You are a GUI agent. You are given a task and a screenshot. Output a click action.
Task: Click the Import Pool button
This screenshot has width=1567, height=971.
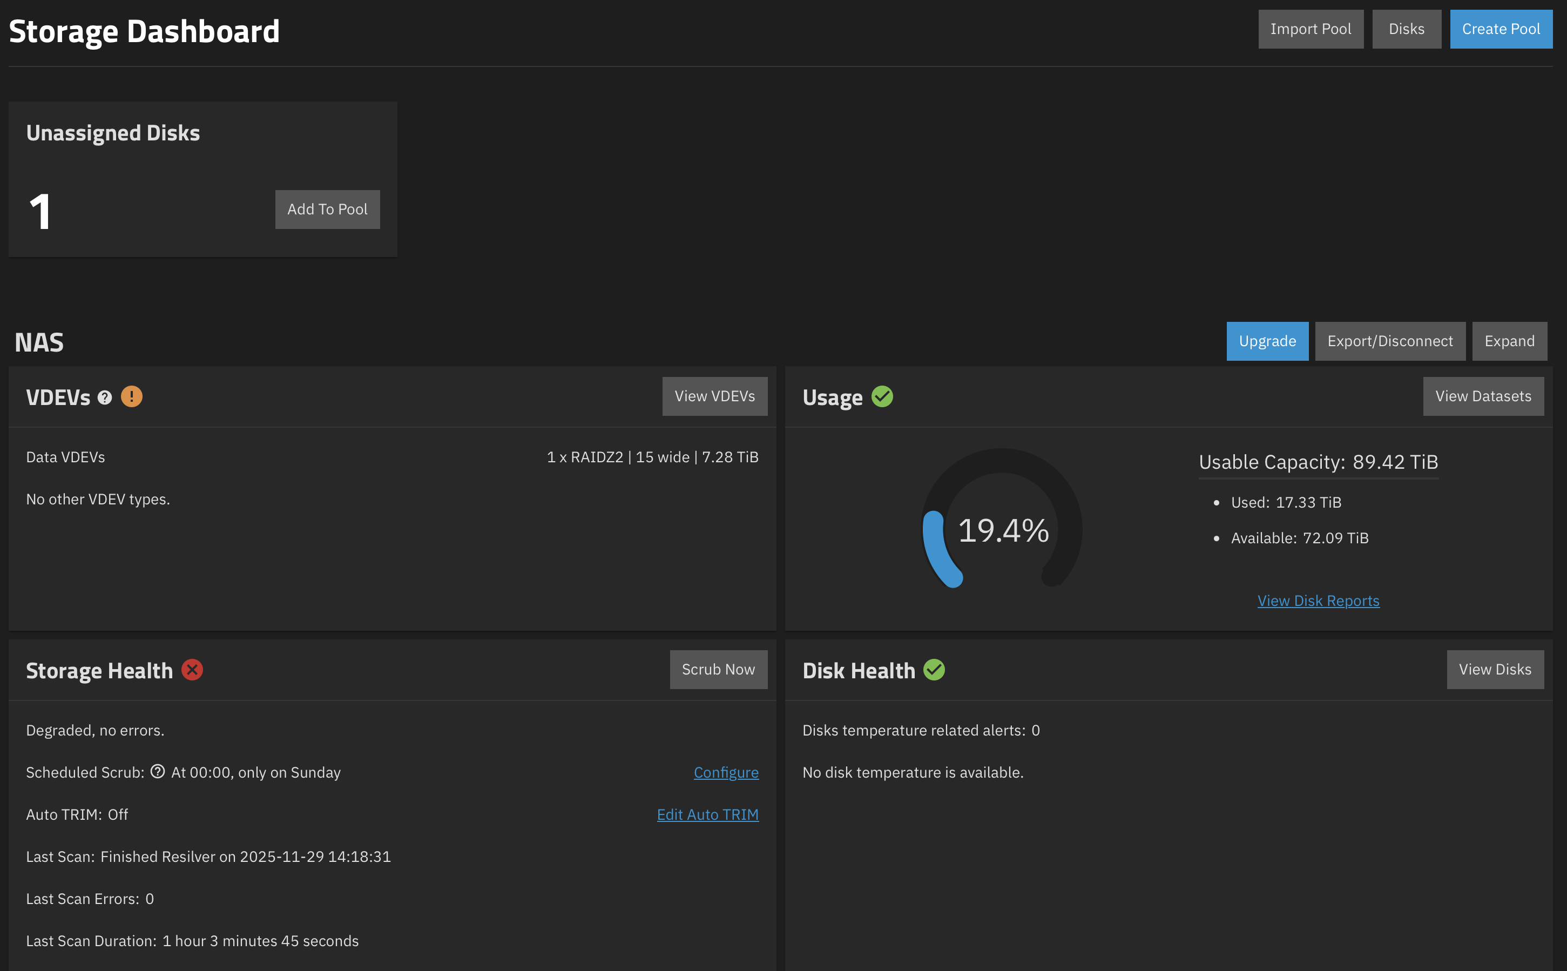coord(1310,29)
